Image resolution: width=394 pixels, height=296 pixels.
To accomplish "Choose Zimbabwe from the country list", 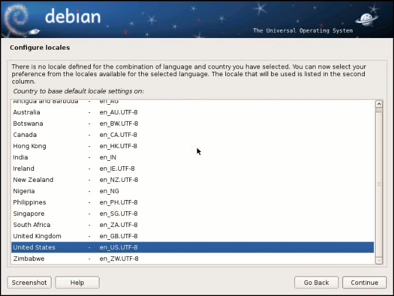I will [193, 259].
